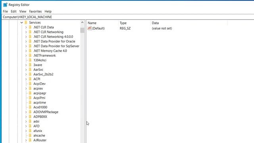Expand the afunix key
The height and width of the screenshot is (143, 254).
[x=26, y=131]
